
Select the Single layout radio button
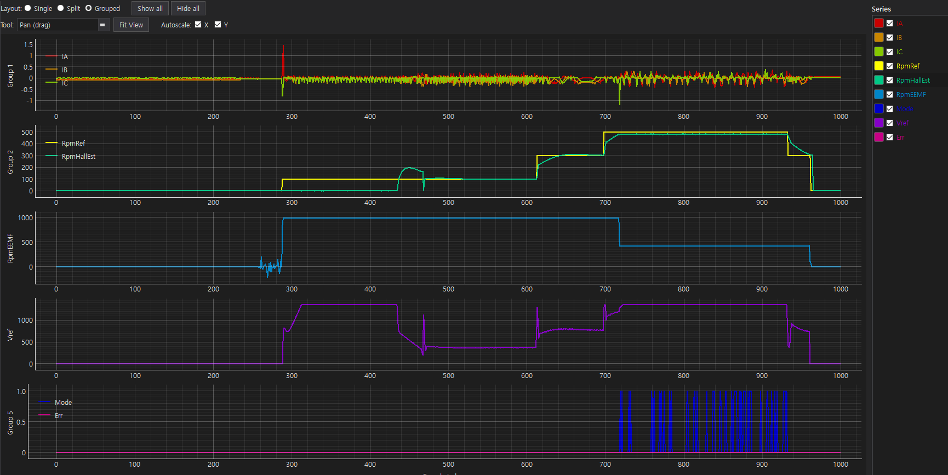[28, 8]
